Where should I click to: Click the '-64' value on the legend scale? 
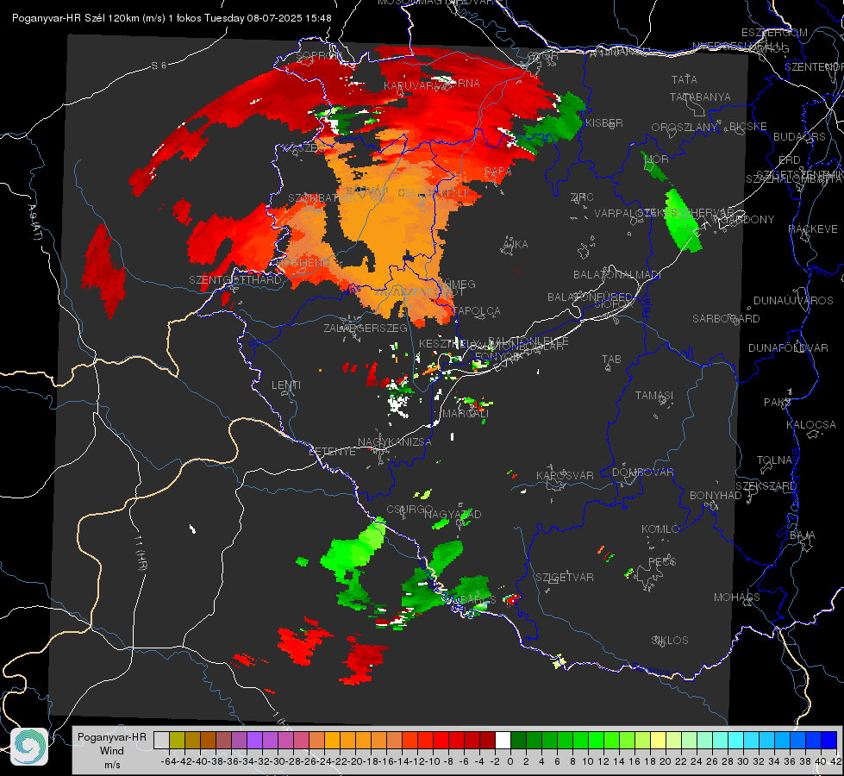coord(168,761)
